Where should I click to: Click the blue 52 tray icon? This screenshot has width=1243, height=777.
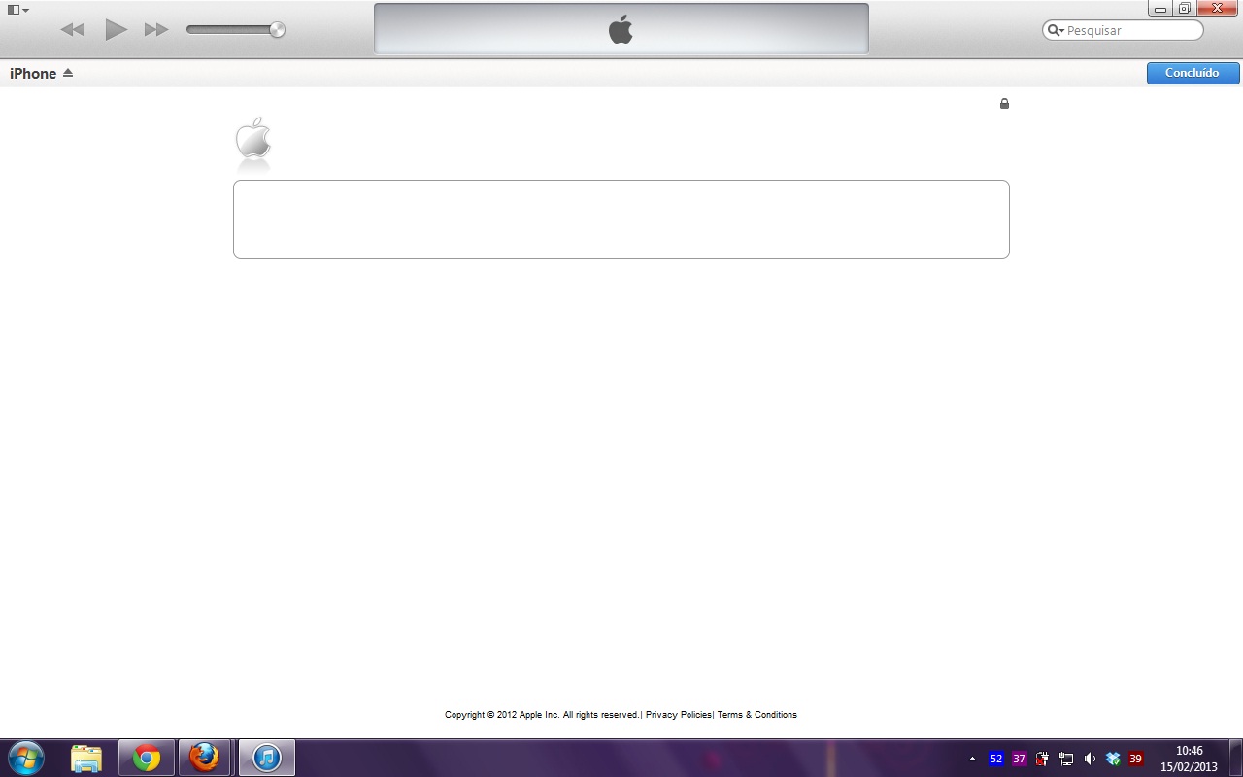pos(996,759)
